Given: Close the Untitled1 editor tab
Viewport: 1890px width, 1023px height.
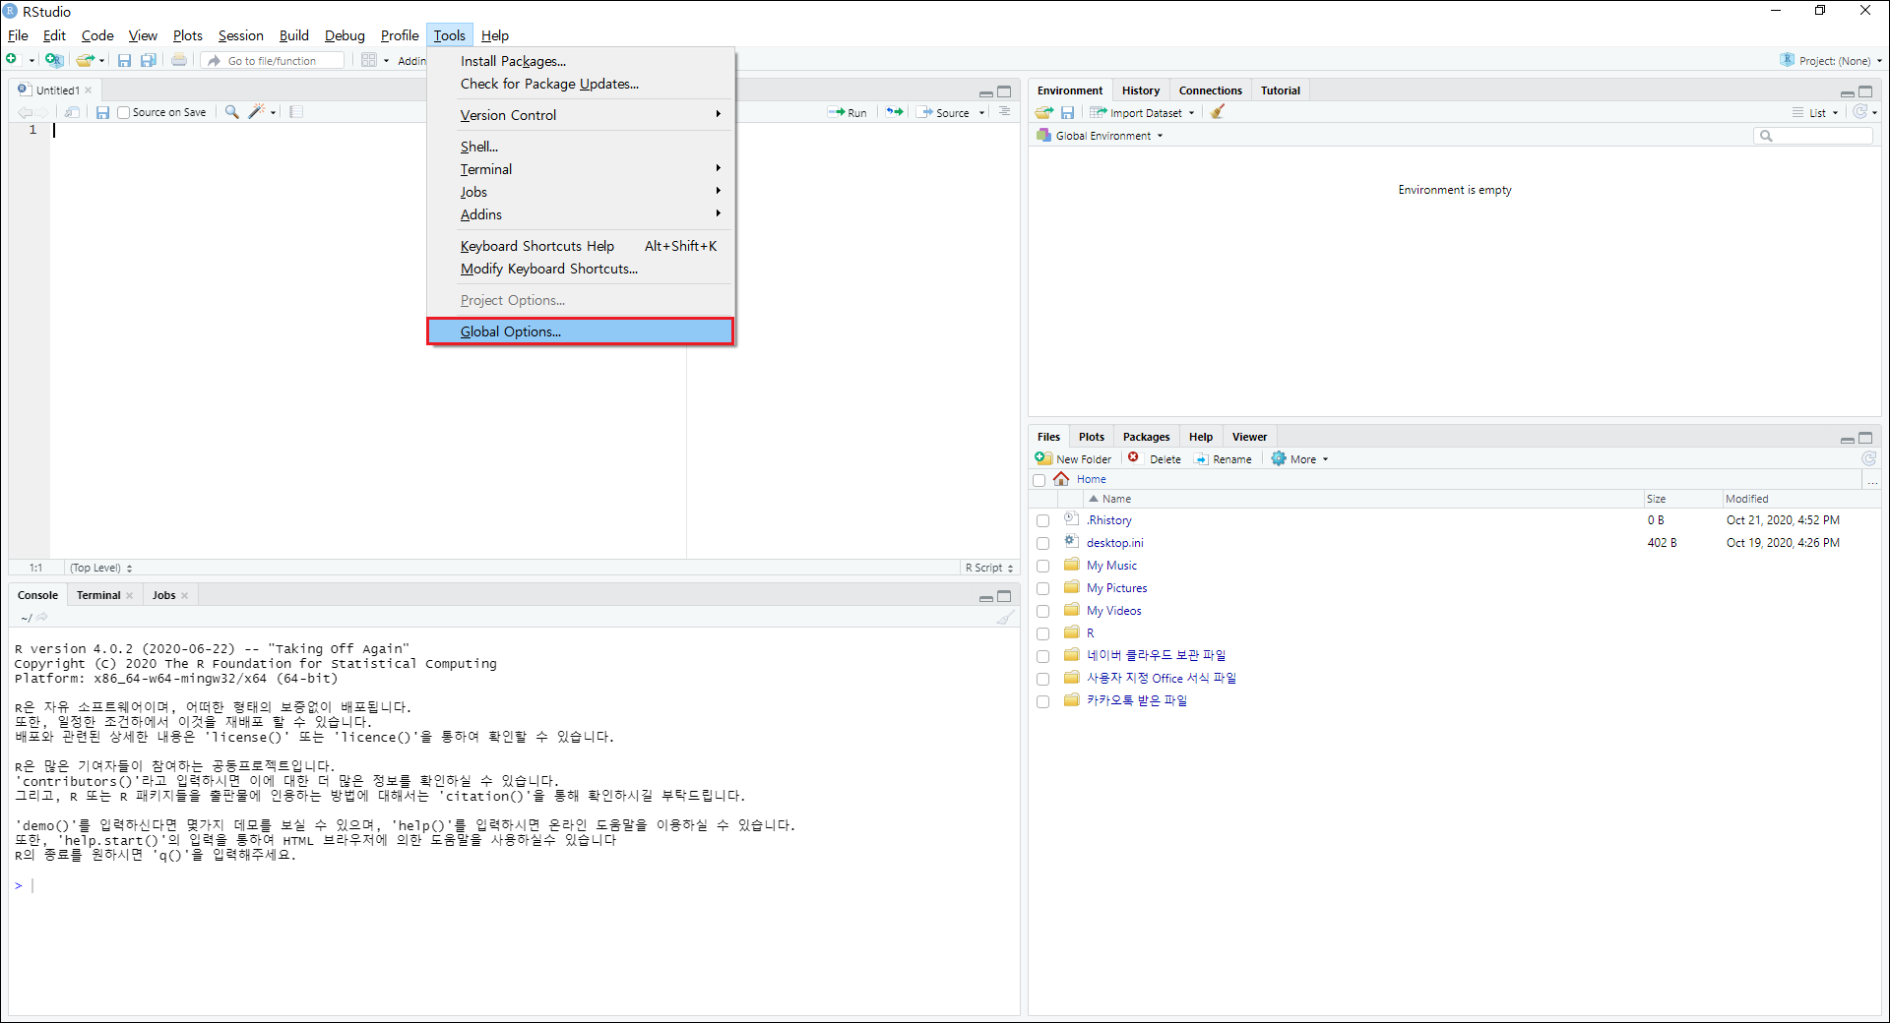Looking at the screenshot, I should pos(89,90).
